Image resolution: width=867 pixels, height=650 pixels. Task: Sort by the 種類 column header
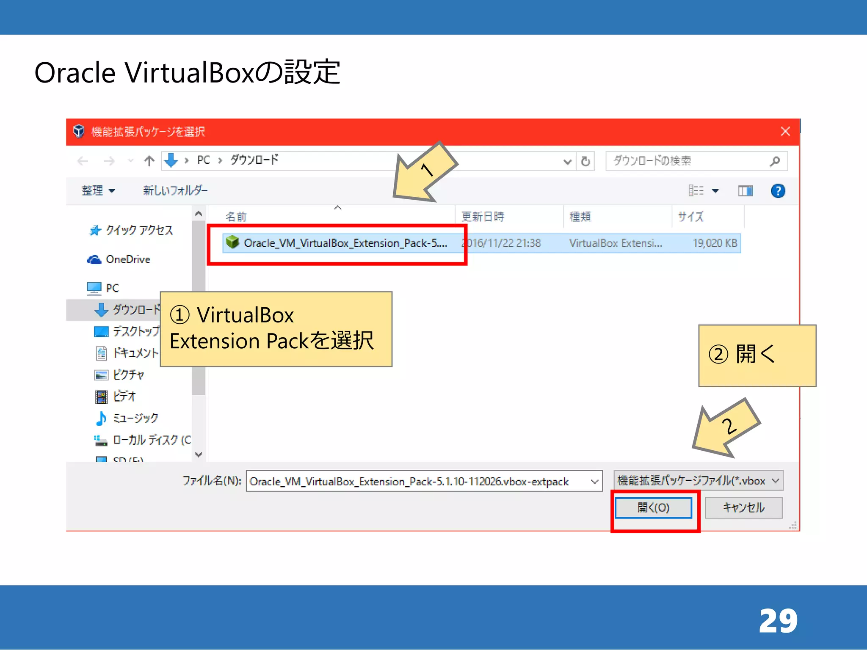point(580,217)
